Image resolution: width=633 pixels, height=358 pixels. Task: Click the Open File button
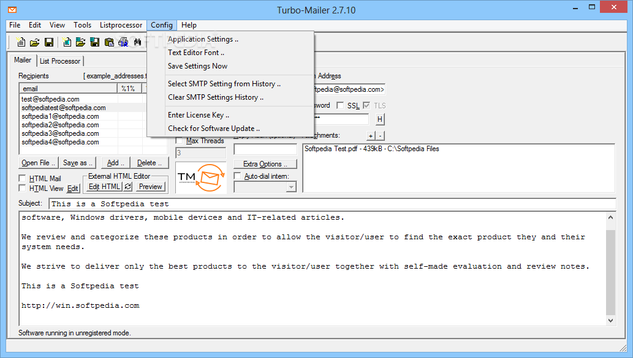tap(39, 163)
